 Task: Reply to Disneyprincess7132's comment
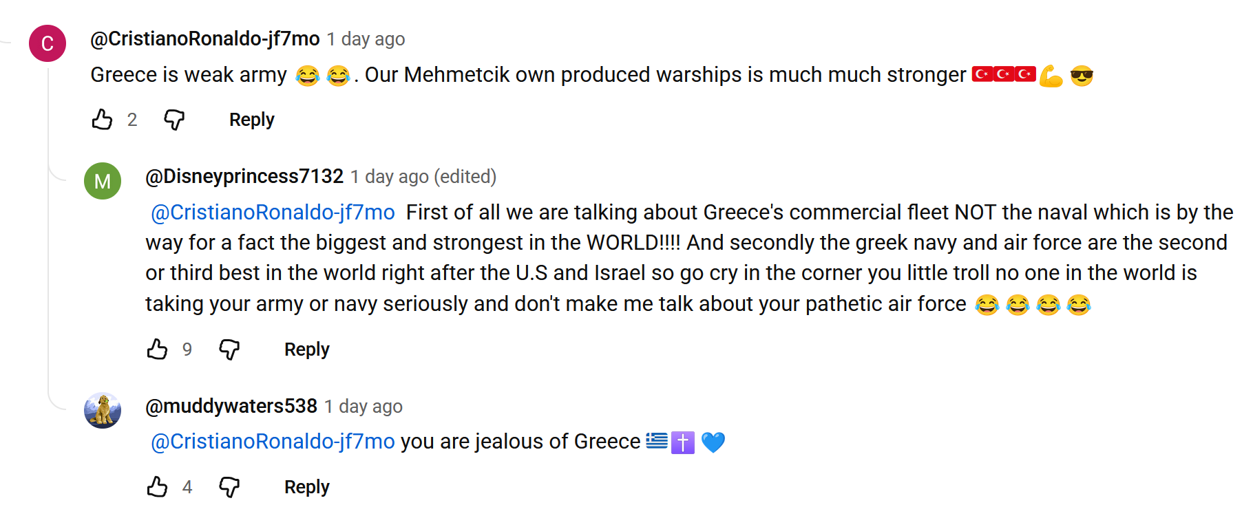(306, 349)
